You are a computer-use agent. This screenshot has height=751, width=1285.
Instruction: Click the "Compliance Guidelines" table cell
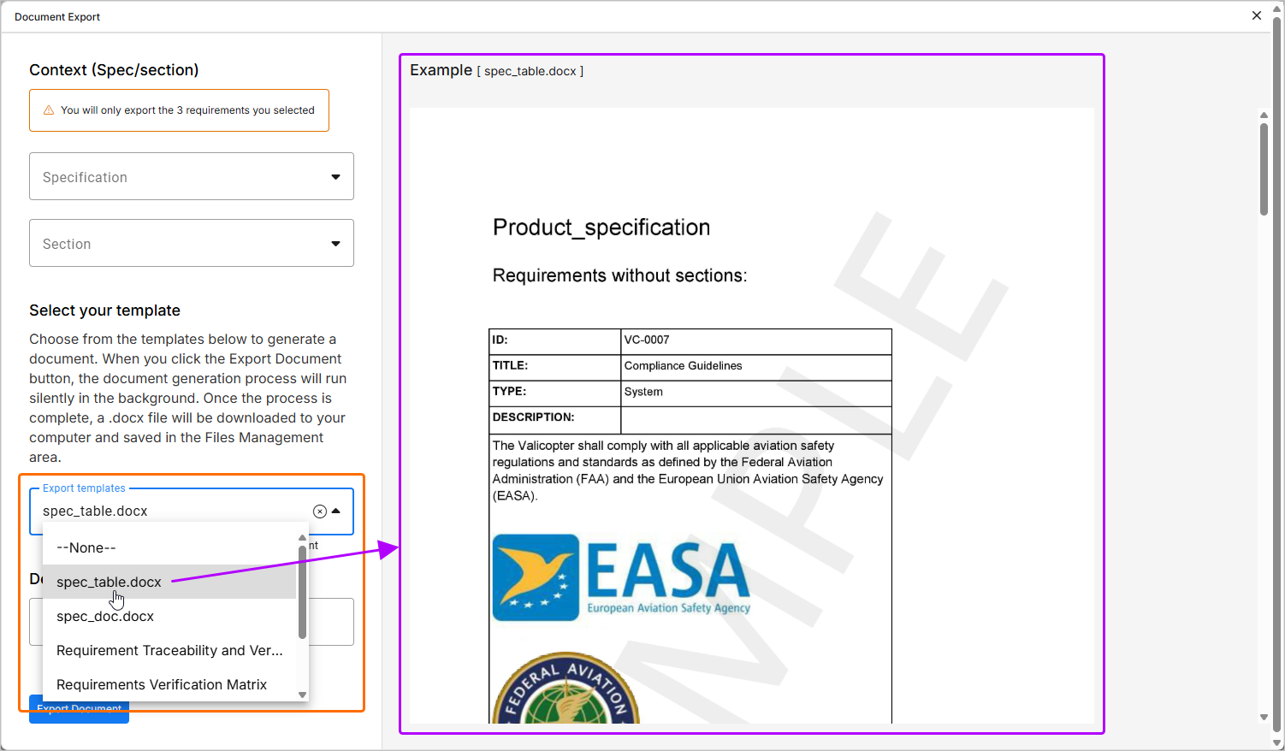pyautogui.click(x=756, y=366)
